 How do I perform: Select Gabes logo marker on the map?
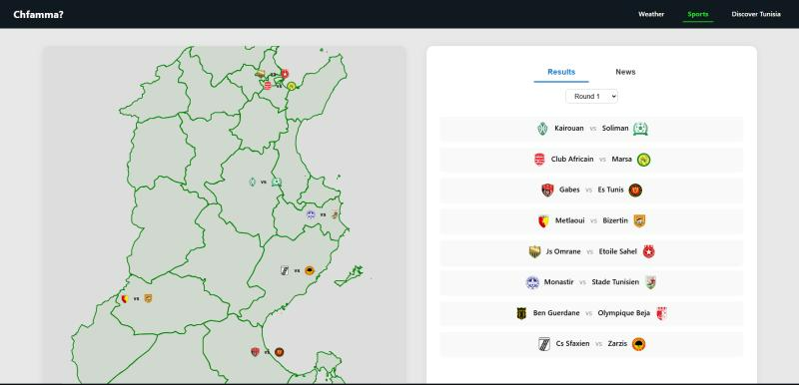coord(255,351)
